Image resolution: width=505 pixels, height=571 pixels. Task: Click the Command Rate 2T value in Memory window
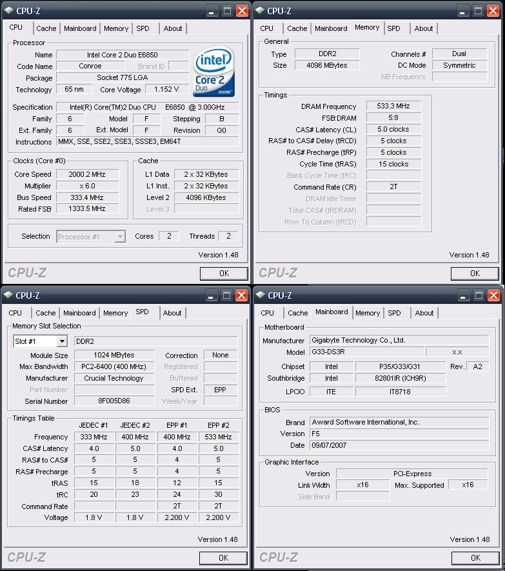click(393, 187)
